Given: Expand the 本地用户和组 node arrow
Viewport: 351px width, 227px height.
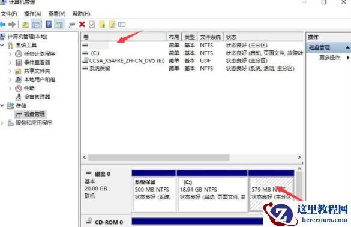Looking at the screenshot, I should (x=10, y=80).
